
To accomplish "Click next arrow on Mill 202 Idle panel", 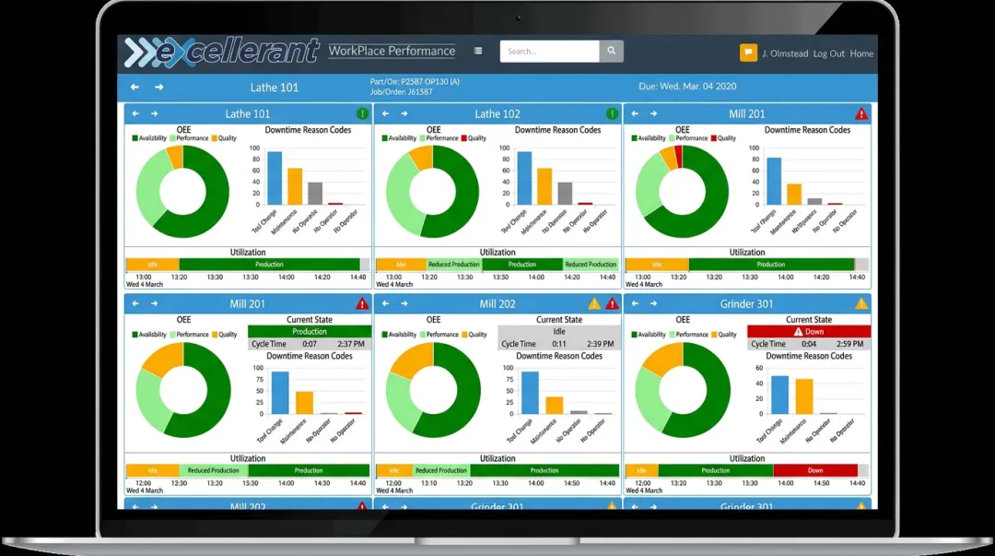I will [x=404, y=303].
